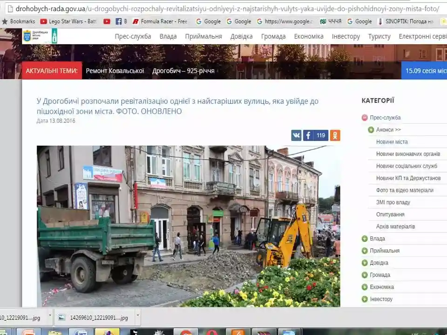447x335 pixels.
Task: Open the Довідка top menu
Action: (x=242, y=36)
